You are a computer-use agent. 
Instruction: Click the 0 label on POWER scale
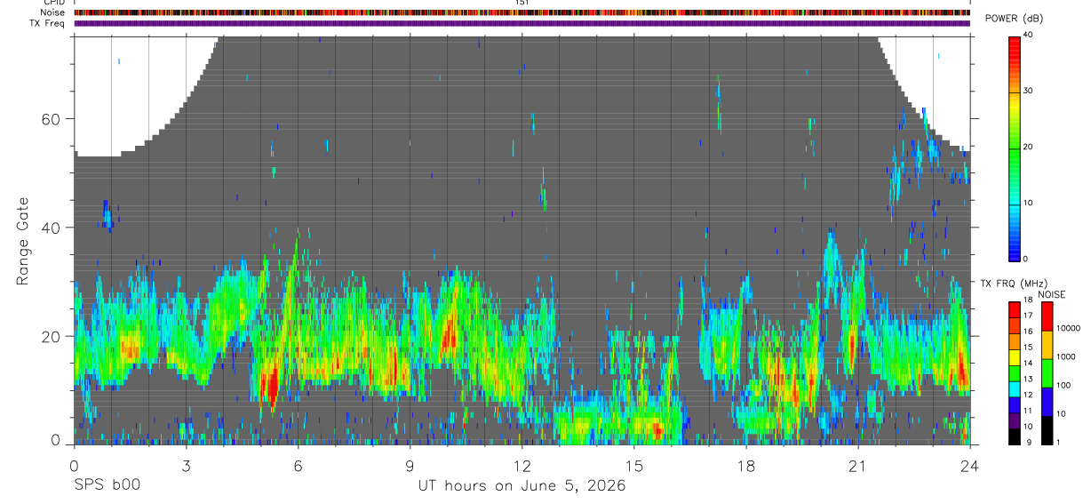[x=1026, y=259]
